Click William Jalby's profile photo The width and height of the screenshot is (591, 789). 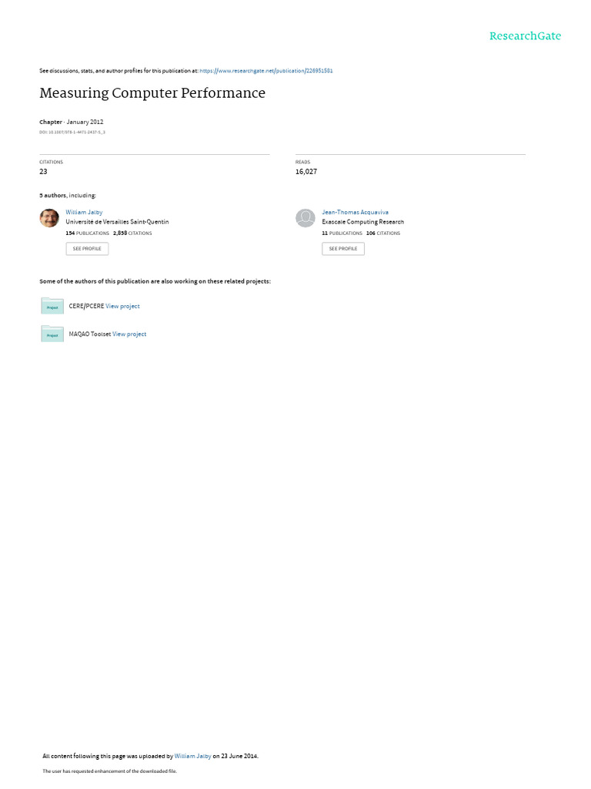tap(49, 218)
